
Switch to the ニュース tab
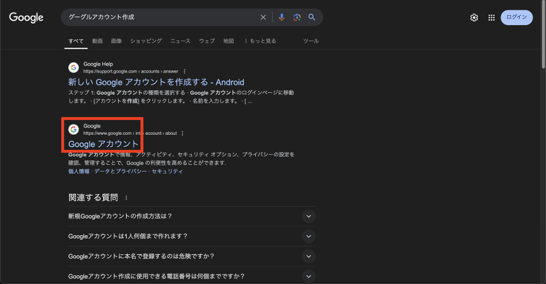(180, 41)
